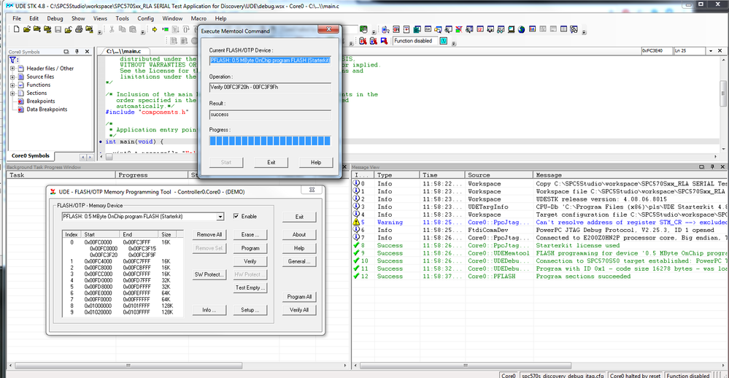Click the Verify All button

pos(299,309)
